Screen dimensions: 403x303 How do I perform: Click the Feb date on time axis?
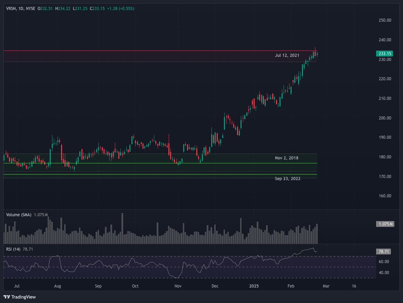pos(291,286)
